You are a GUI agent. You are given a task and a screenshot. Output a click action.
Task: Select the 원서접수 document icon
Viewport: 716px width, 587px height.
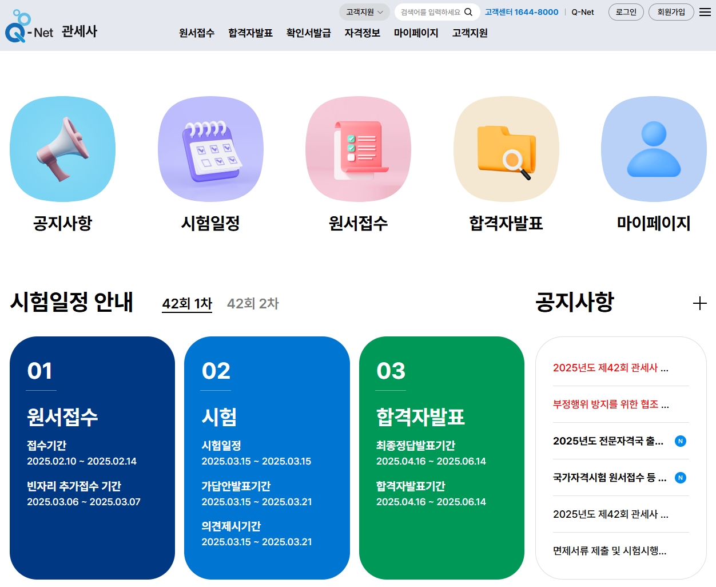pos(358,149)
